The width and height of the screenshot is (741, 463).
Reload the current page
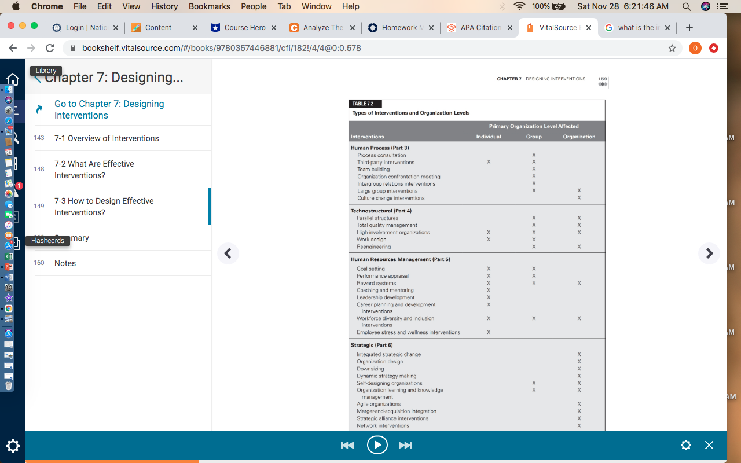[50, 48]
